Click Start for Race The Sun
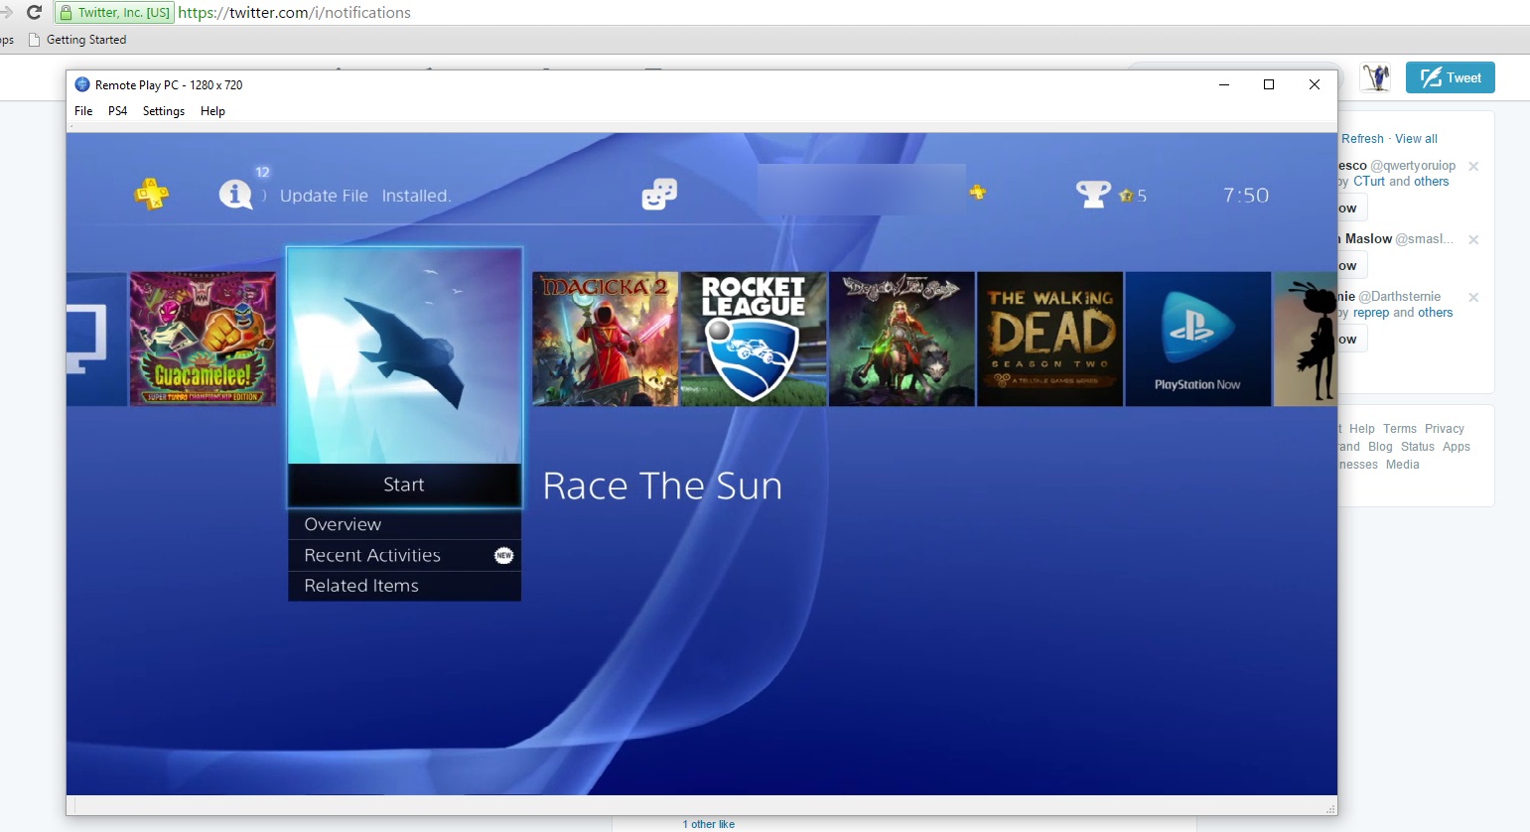Viewport: 1530px width, 832px height. (x=404, y=485)
